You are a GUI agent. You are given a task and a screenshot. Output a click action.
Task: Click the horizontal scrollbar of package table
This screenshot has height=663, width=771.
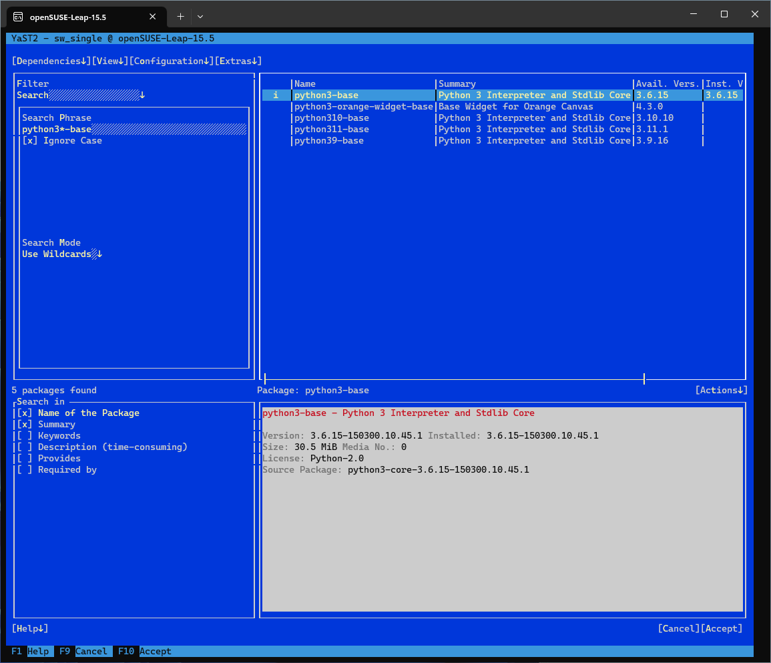pos(454,379)
